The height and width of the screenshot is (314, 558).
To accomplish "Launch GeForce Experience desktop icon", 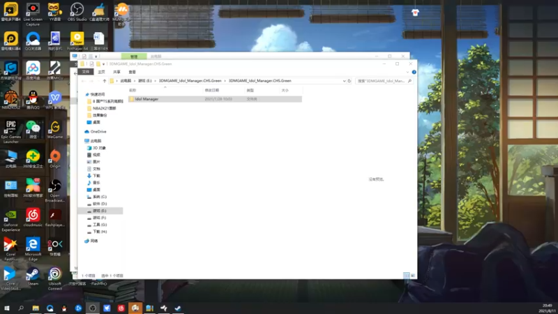I will pos(10,220).
